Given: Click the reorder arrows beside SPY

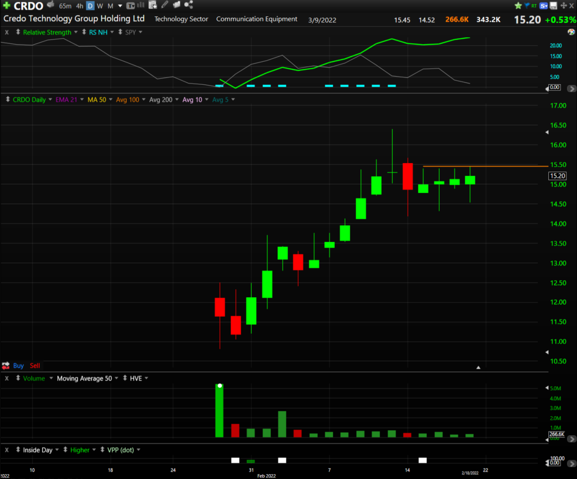Looking at the screenshot, I should pyautogui.click(x=120, y=32).
